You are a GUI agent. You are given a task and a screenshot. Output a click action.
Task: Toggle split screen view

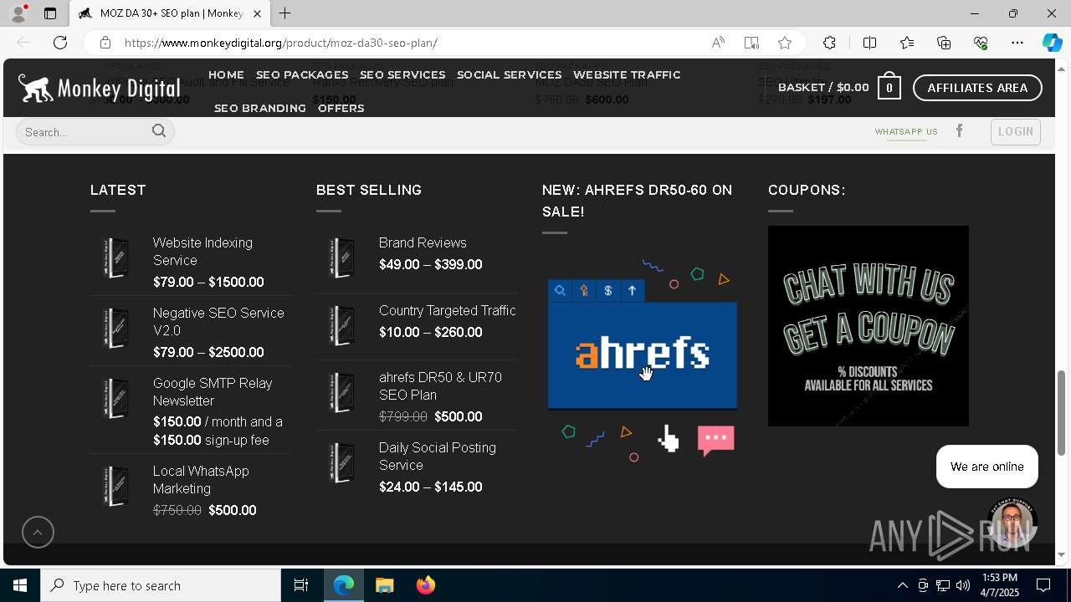[x=869, y=43]
